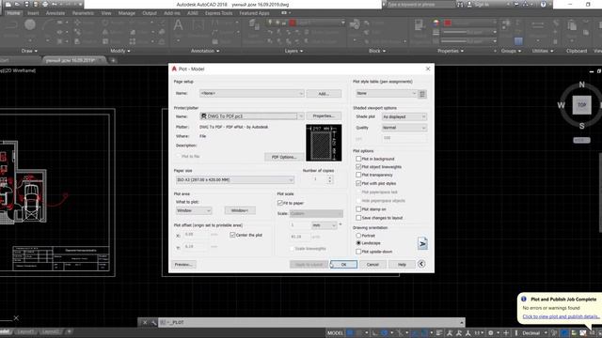Image resolution: width=602 pixels, height=338 pixels.
Task: Toggle Plot object lineweights checkbox
Action: [x=358, y=167]
